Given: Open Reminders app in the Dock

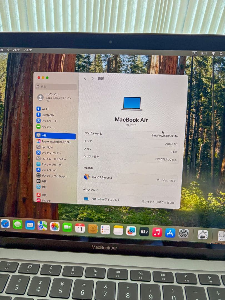Looking at the screenshot, I should (106, 229).
